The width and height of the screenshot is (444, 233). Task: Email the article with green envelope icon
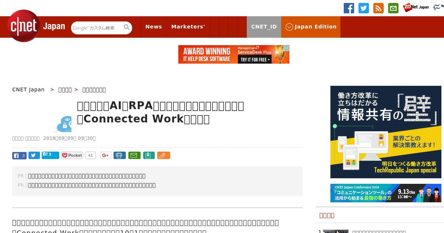pyautogui.click(x=134, y=155)
